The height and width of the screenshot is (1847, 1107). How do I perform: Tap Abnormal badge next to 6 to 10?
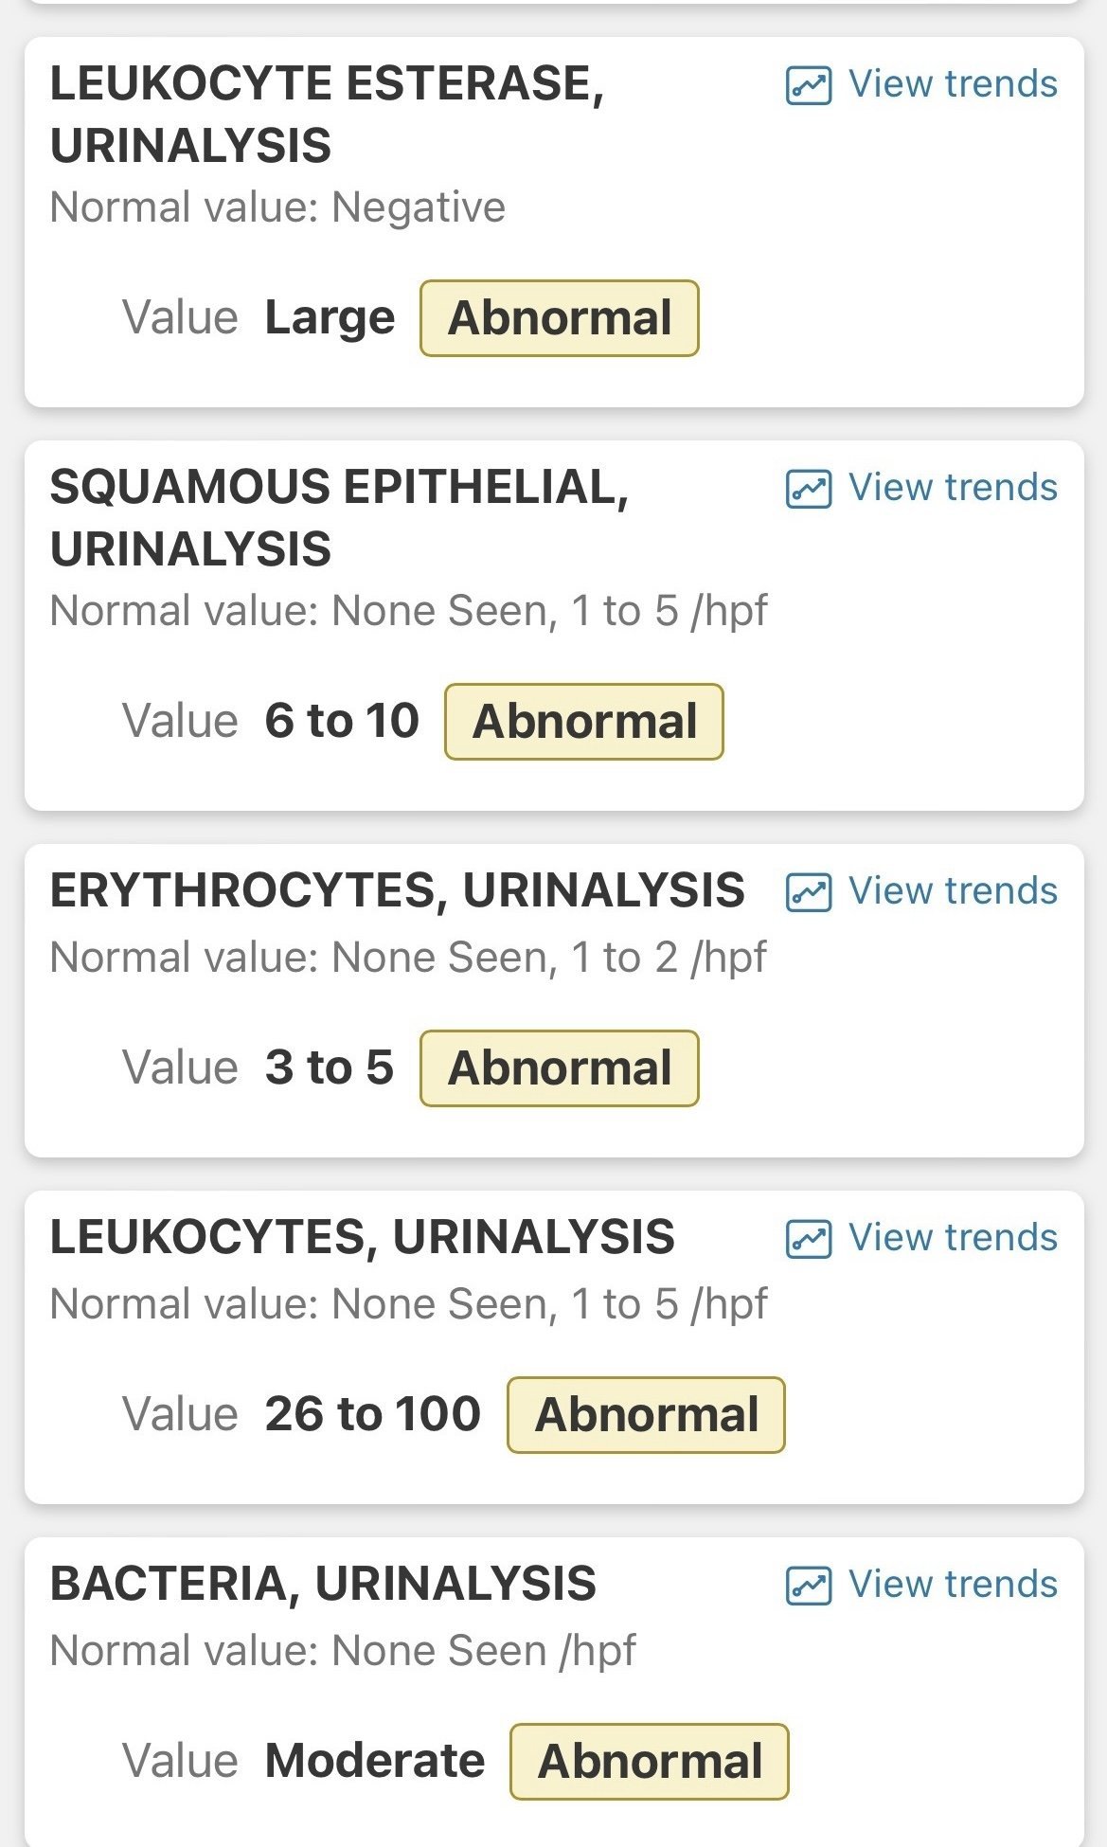(x=584, y=722)
